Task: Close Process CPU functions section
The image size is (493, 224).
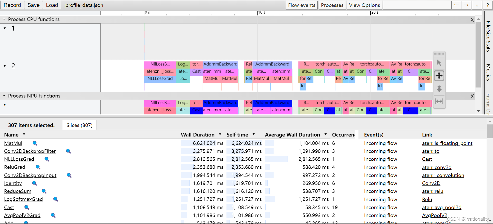Action: point(472,20)
